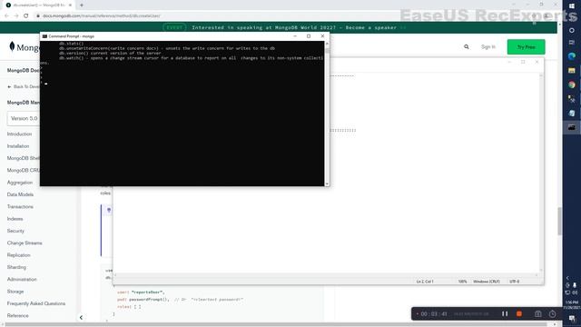The height and width of the screenshot is (327, 581).
Task: Click the Command Prompt vertical scrollbar down arrow
Action: [x=327, y=183]
